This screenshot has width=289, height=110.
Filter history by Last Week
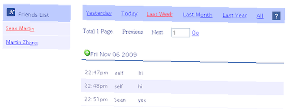pos(160,14)
